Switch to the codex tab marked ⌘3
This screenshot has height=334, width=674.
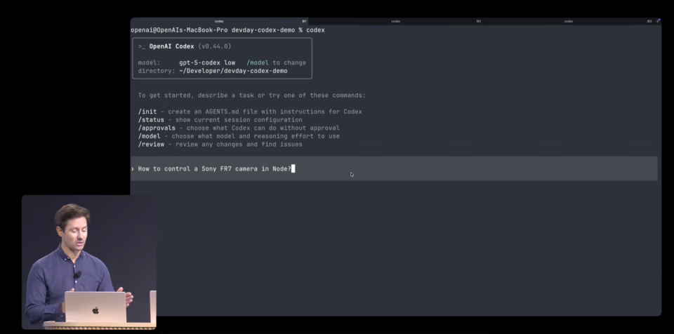pos(569,21)
